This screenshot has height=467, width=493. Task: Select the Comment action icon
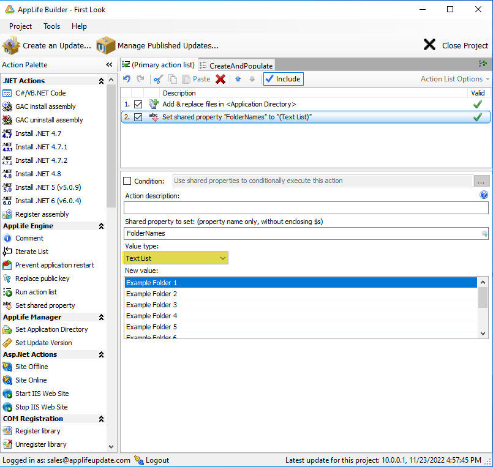click(x=7, y=238)
